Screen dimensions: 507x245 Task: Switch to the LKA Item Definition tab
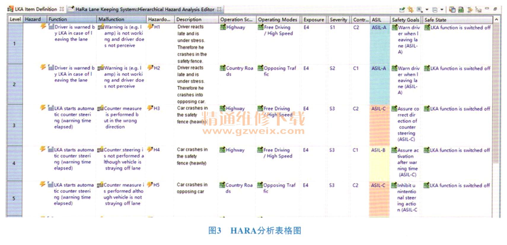click(x=36, y=9)
